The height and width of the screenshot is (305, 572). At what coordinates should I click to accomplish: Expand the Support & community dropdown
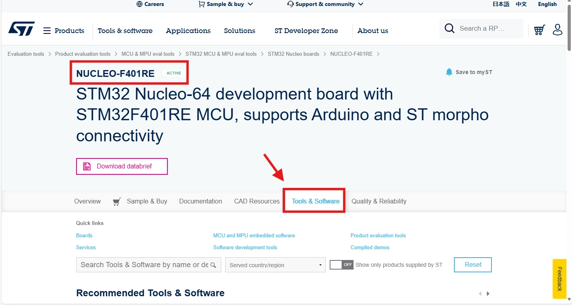tap(361, 4)
